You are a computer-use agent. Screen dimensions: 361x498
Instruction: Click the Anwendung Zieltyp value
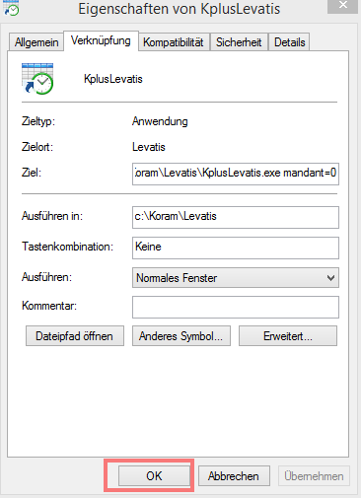point(160,121)
